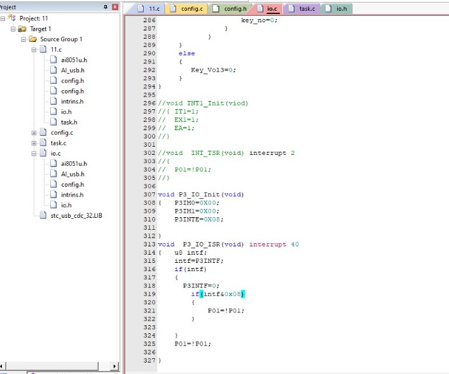Select stc_usb_cdc_32.LIB in project tree

coord(76,216)
